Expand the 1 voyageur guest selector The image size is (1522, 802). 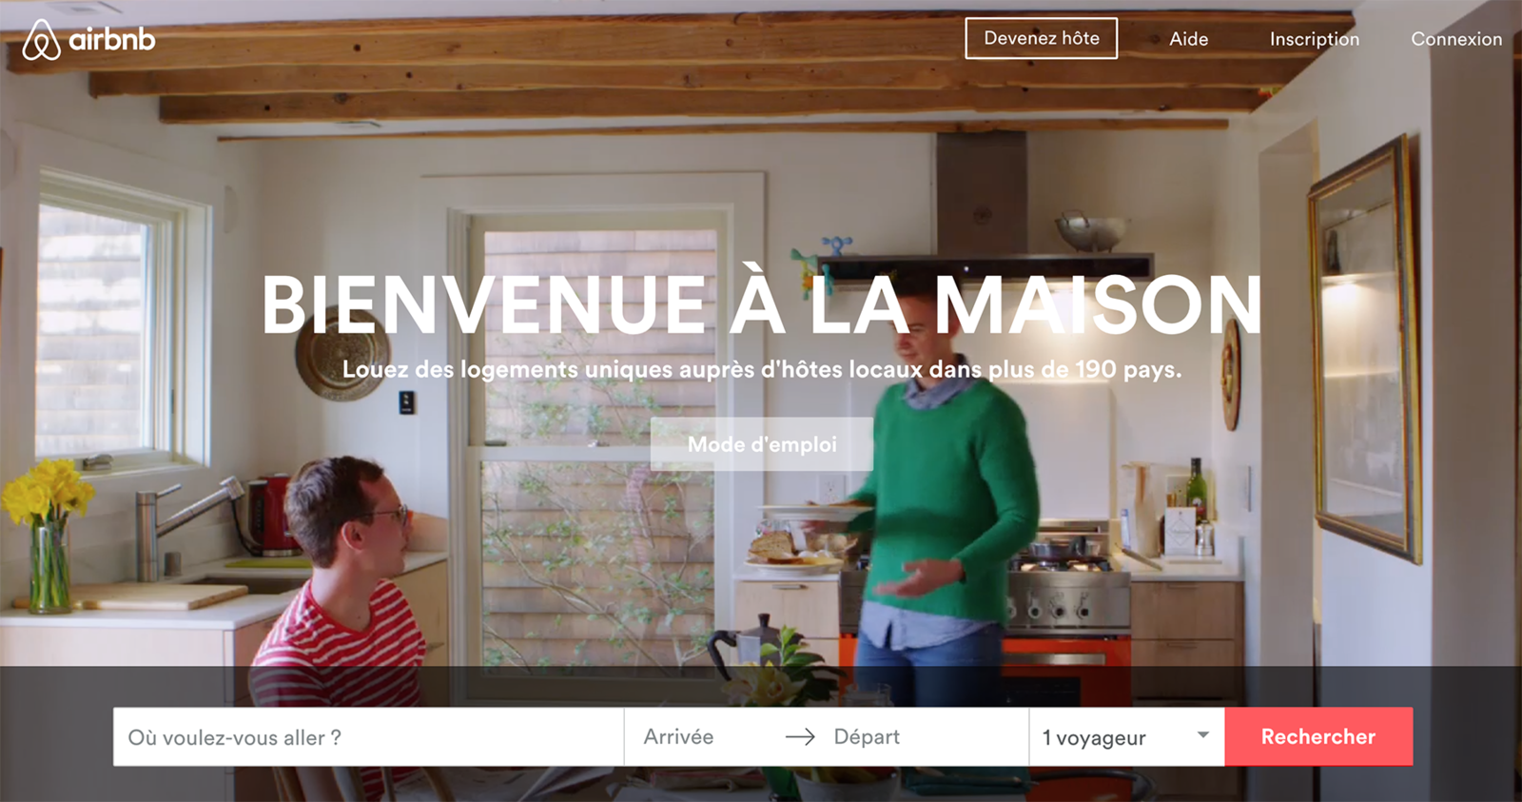click(x=1127, y=737)
